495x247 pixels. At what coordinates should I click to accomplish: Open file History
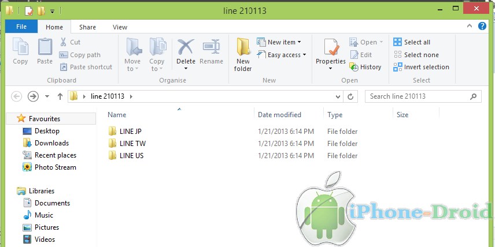(365, 67)
